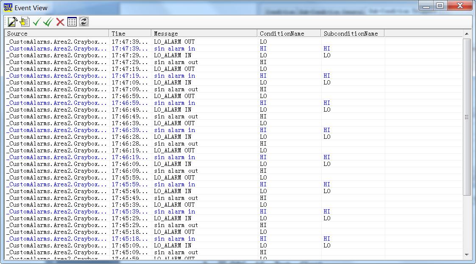Viewport: 476px width, 264px height.
Task: Select 'sin alarm out' message at 17:45:49
Action: pos(176,198)
